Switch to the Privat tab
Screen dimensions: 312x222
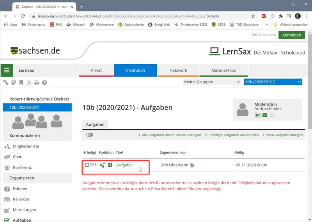[x=96, y=70]
